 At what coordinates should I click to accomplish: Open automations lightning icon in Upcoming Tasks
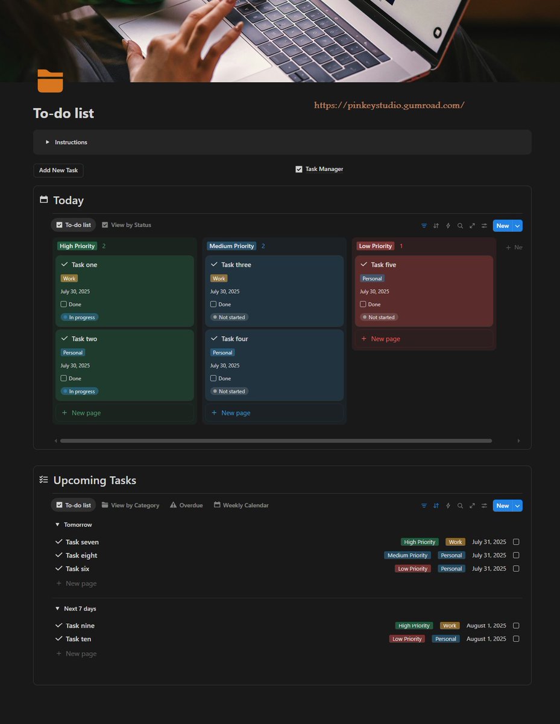click(448, 506)
